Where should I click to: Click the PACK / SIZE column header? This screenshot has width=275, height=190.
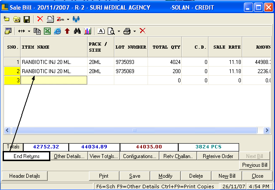[x=101, y=47]
